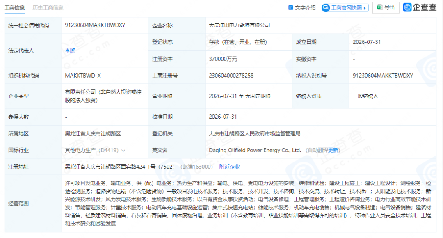
Task: Click the 英文名 label cell
Action: click(x=176, y=150)
